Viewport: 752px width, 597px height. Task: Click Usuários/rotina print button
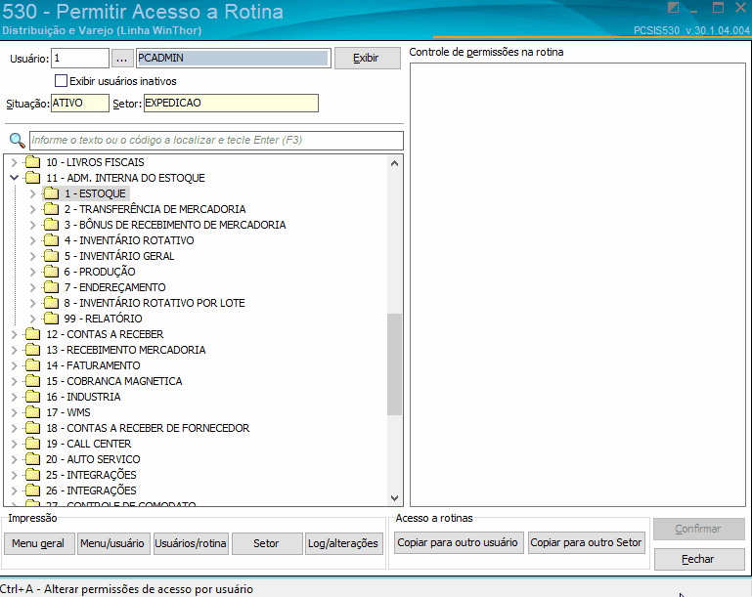(191, 543)
